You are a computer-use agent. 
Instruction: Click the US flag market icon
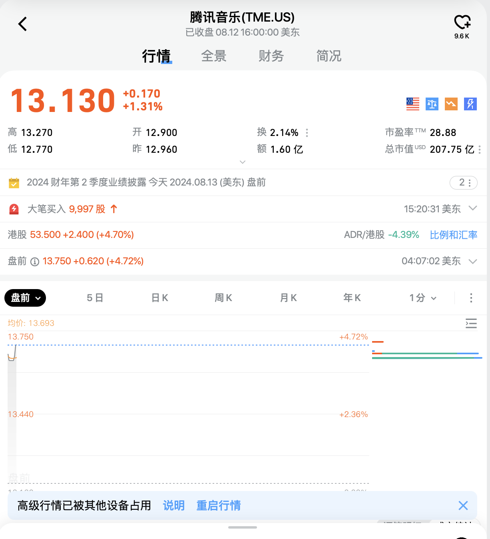coord(412,104)
